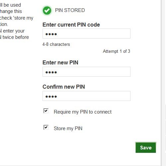This screenshot has width=166, height=166.
Task: Save the PIN settings
Action: (x=146, y=147)
